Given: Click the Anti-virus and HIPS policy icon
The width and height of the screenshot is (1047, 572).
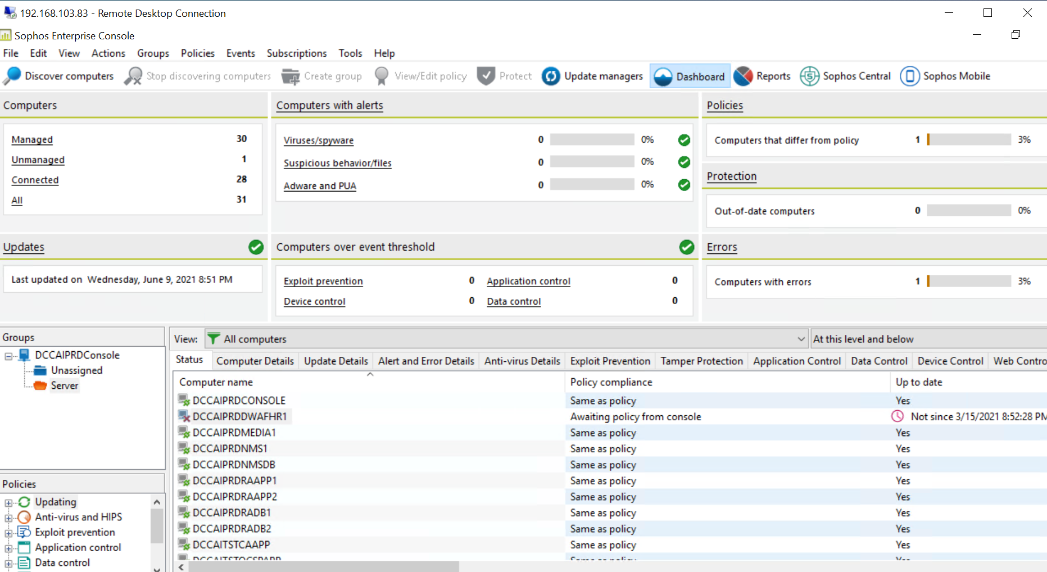Looking at the screenshot, I should pos(24,517).
